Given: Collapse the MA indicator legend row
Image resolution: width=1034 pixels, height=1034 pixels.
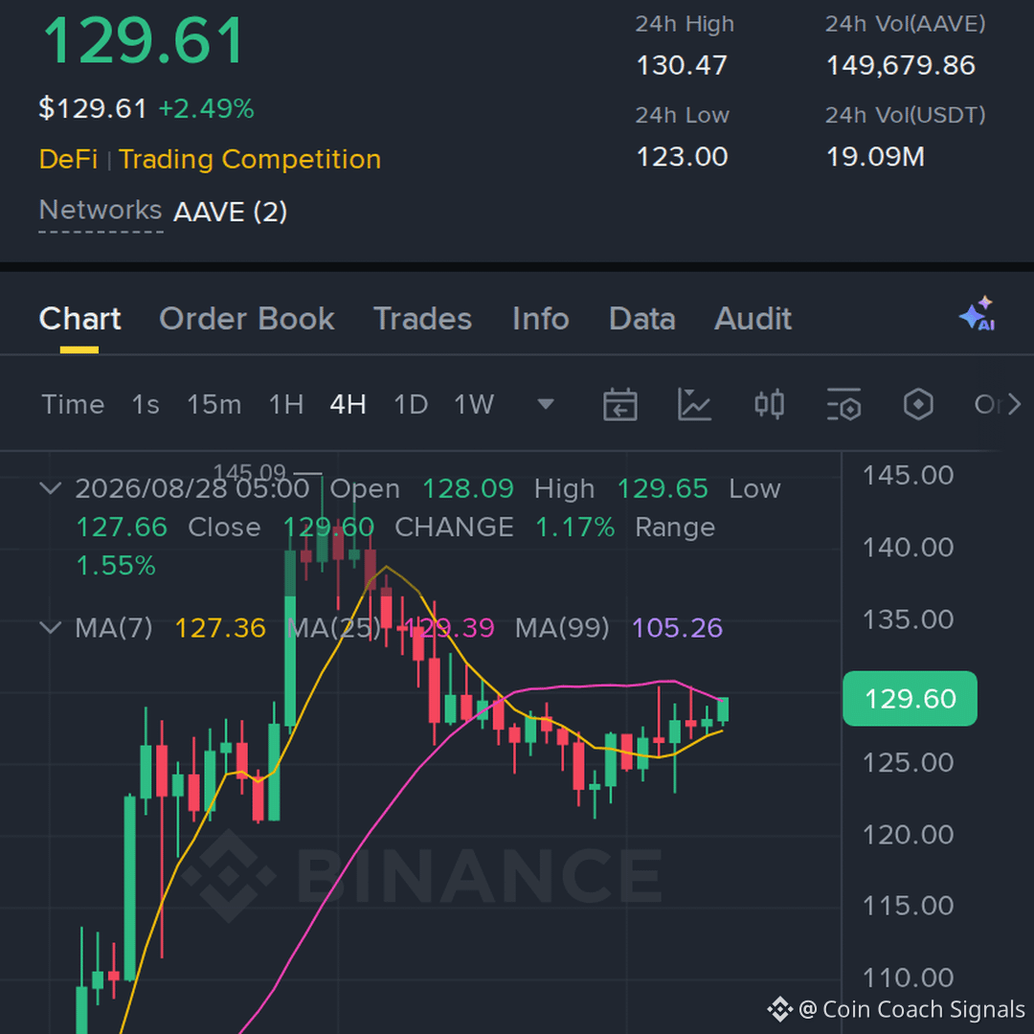Looking at the screenshot, I should pyautogui.click(x=50, y=627).
